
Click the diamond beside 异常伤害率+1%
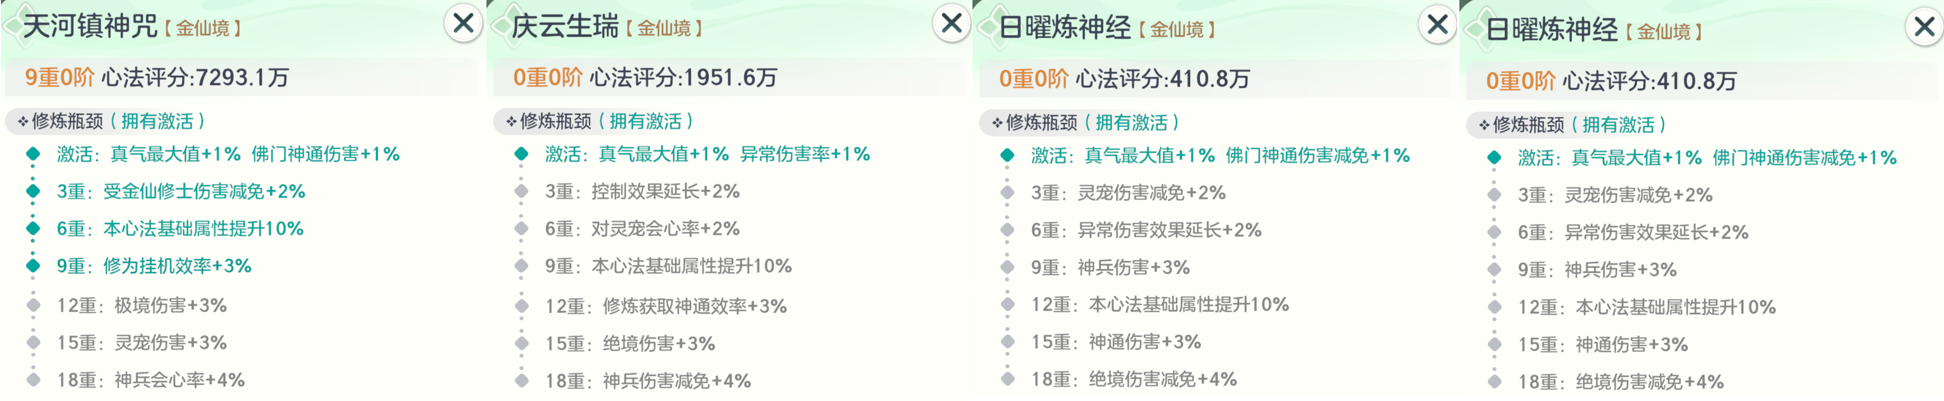coord(521,154)
